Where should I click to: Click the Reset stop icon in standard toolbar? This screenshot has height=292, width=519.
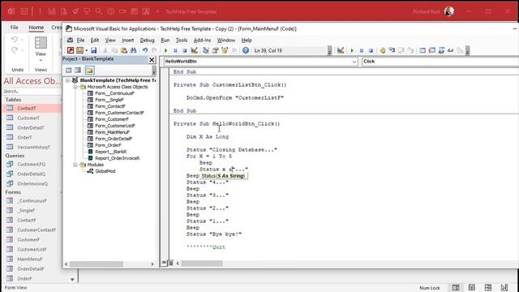tap(184, 50)
